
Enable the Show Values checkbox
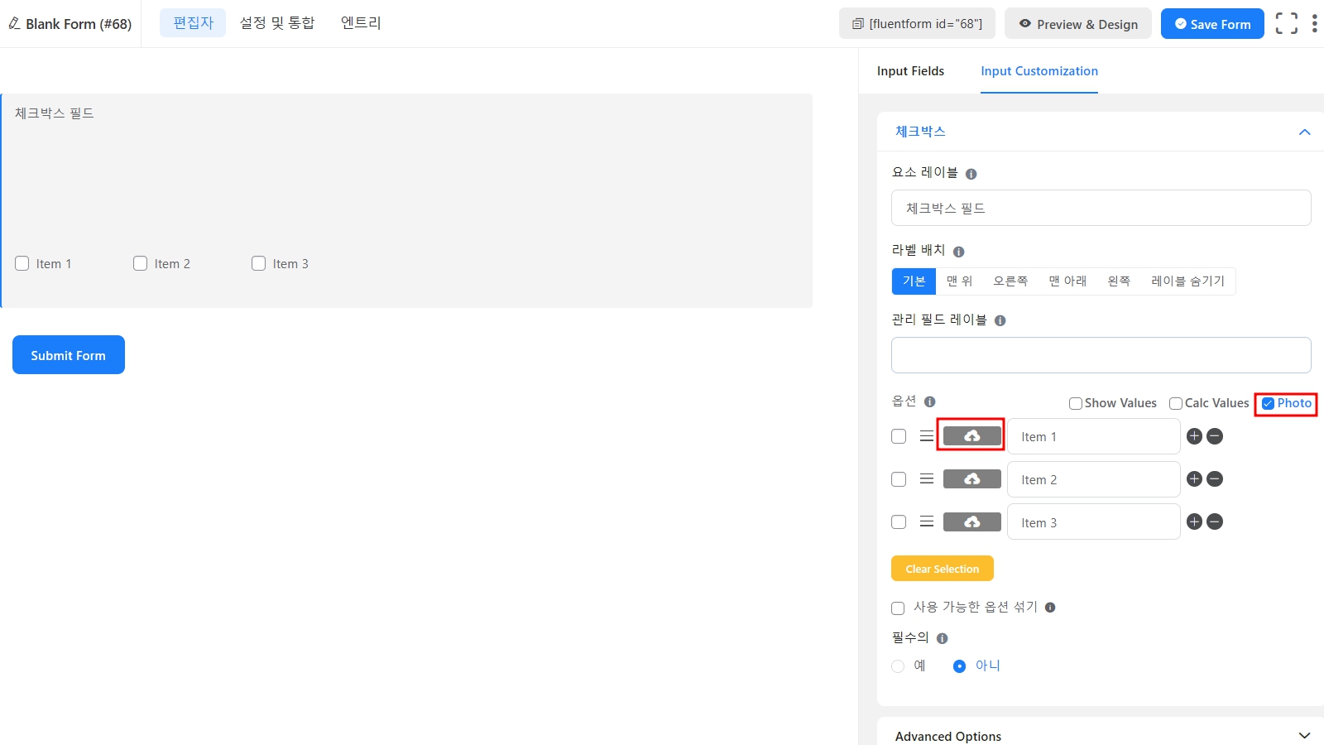pos(1076,403)
